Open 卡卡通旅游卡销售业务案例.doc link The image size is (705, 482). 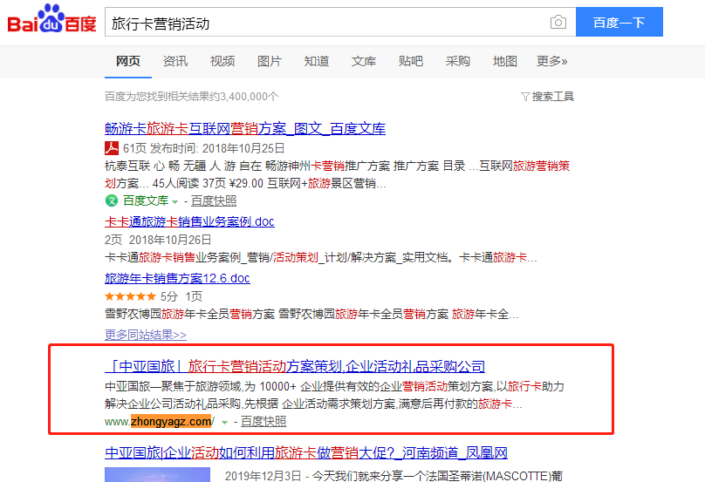coord(189,221)
